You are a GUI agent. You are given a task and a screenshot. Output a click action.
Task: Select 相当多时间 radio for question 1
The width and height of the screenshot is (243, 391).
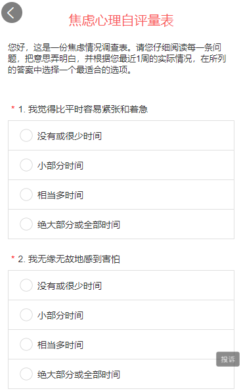(x=26, y=195)
